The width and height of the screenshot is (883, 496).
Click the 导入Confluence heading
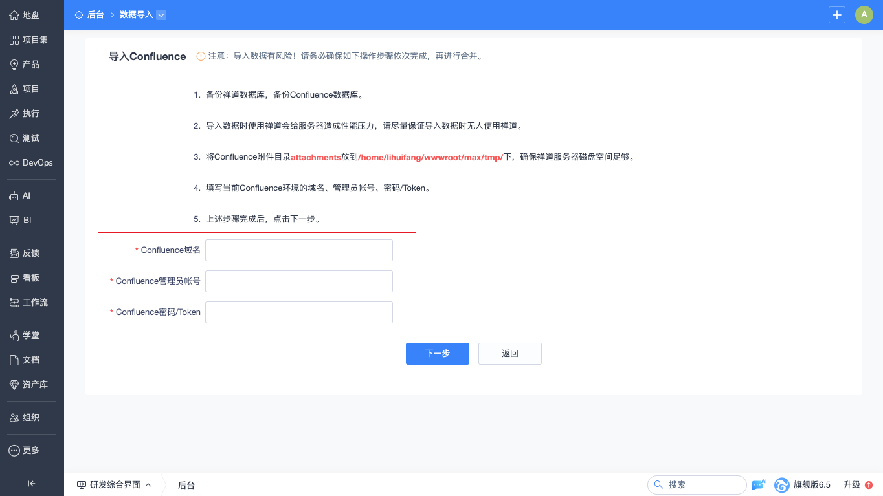(x=148, y=56)
